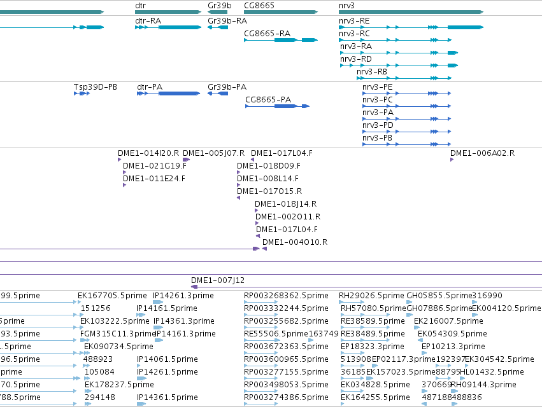Click EST EK216007.5prime

pos(448,321)
